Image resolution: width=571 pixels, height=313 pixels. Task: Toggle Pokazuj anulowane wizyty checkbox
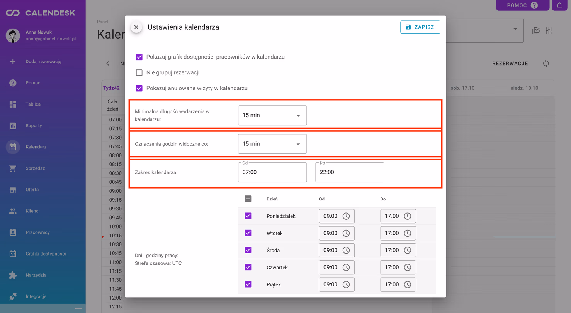pyautogui.click(x=139, y=88)
